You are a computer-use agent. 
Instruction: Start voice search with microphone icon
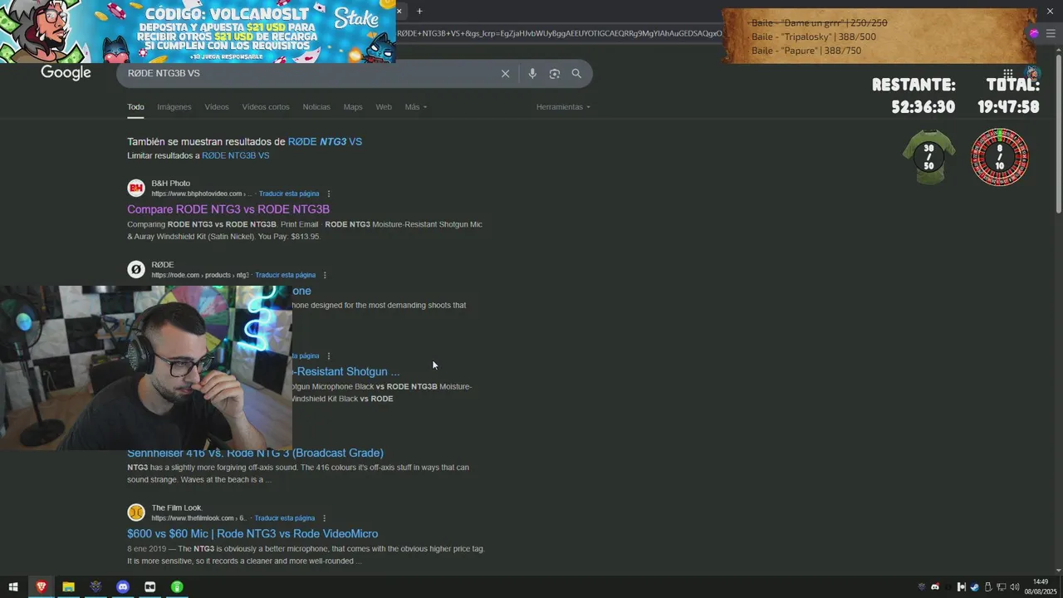click(532, 74)
